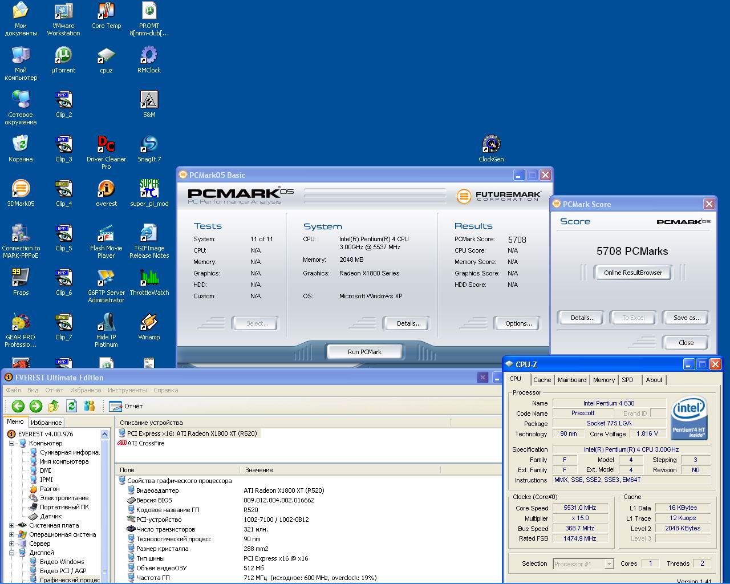Expand the Системная плата tree node
730x584 pixels.
click(12, 525)
